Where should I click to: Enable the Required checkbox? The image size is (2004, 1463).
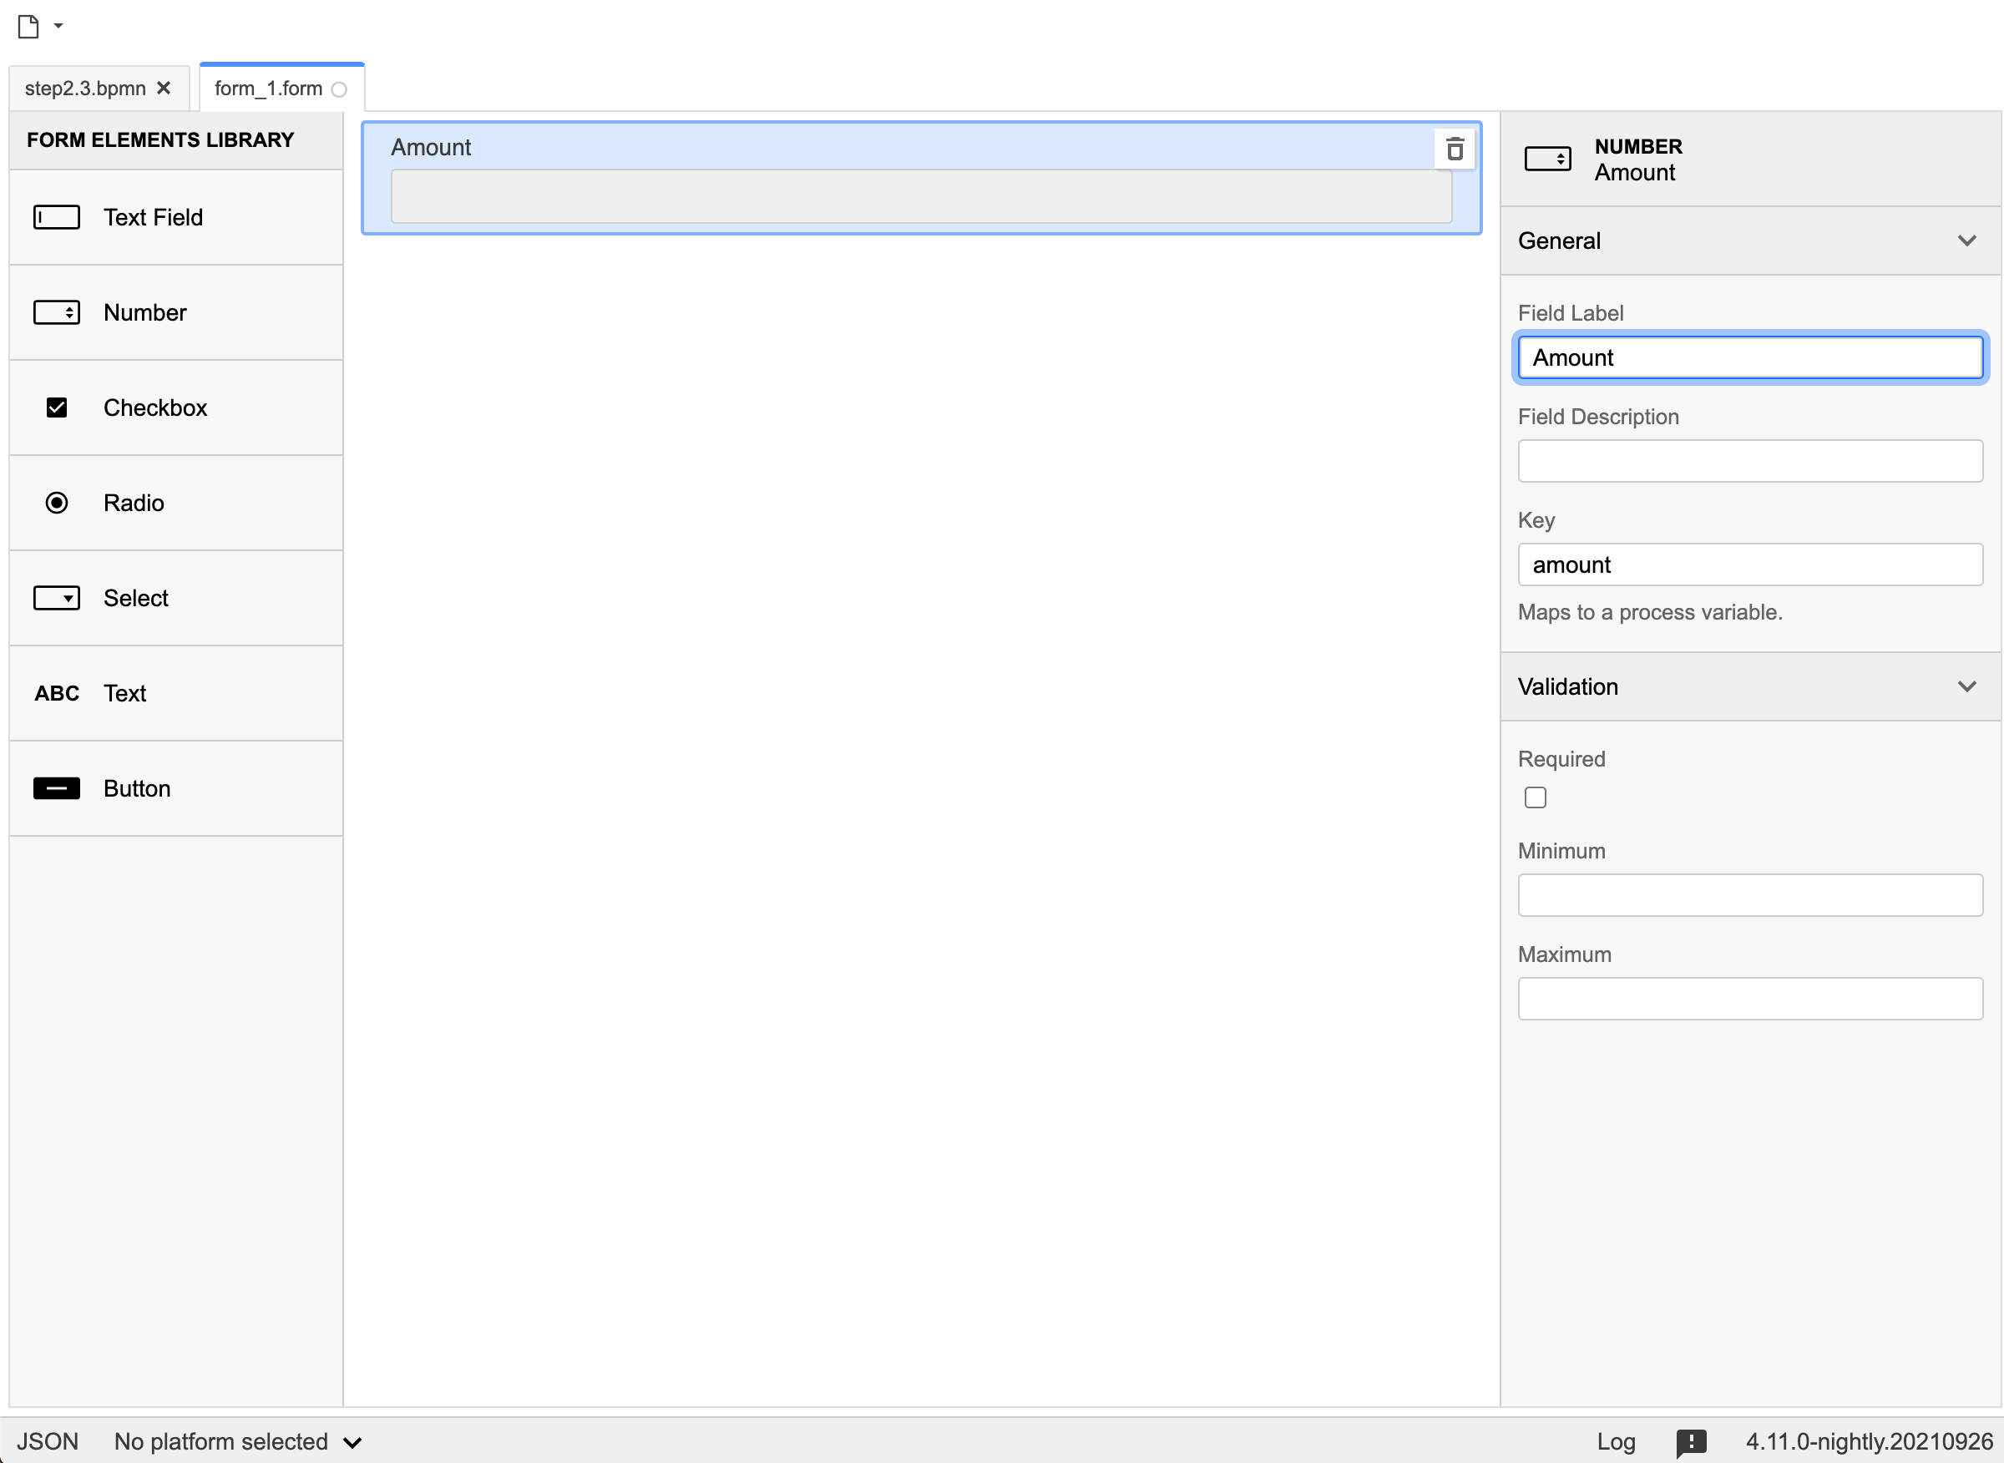coord(1536,797)
